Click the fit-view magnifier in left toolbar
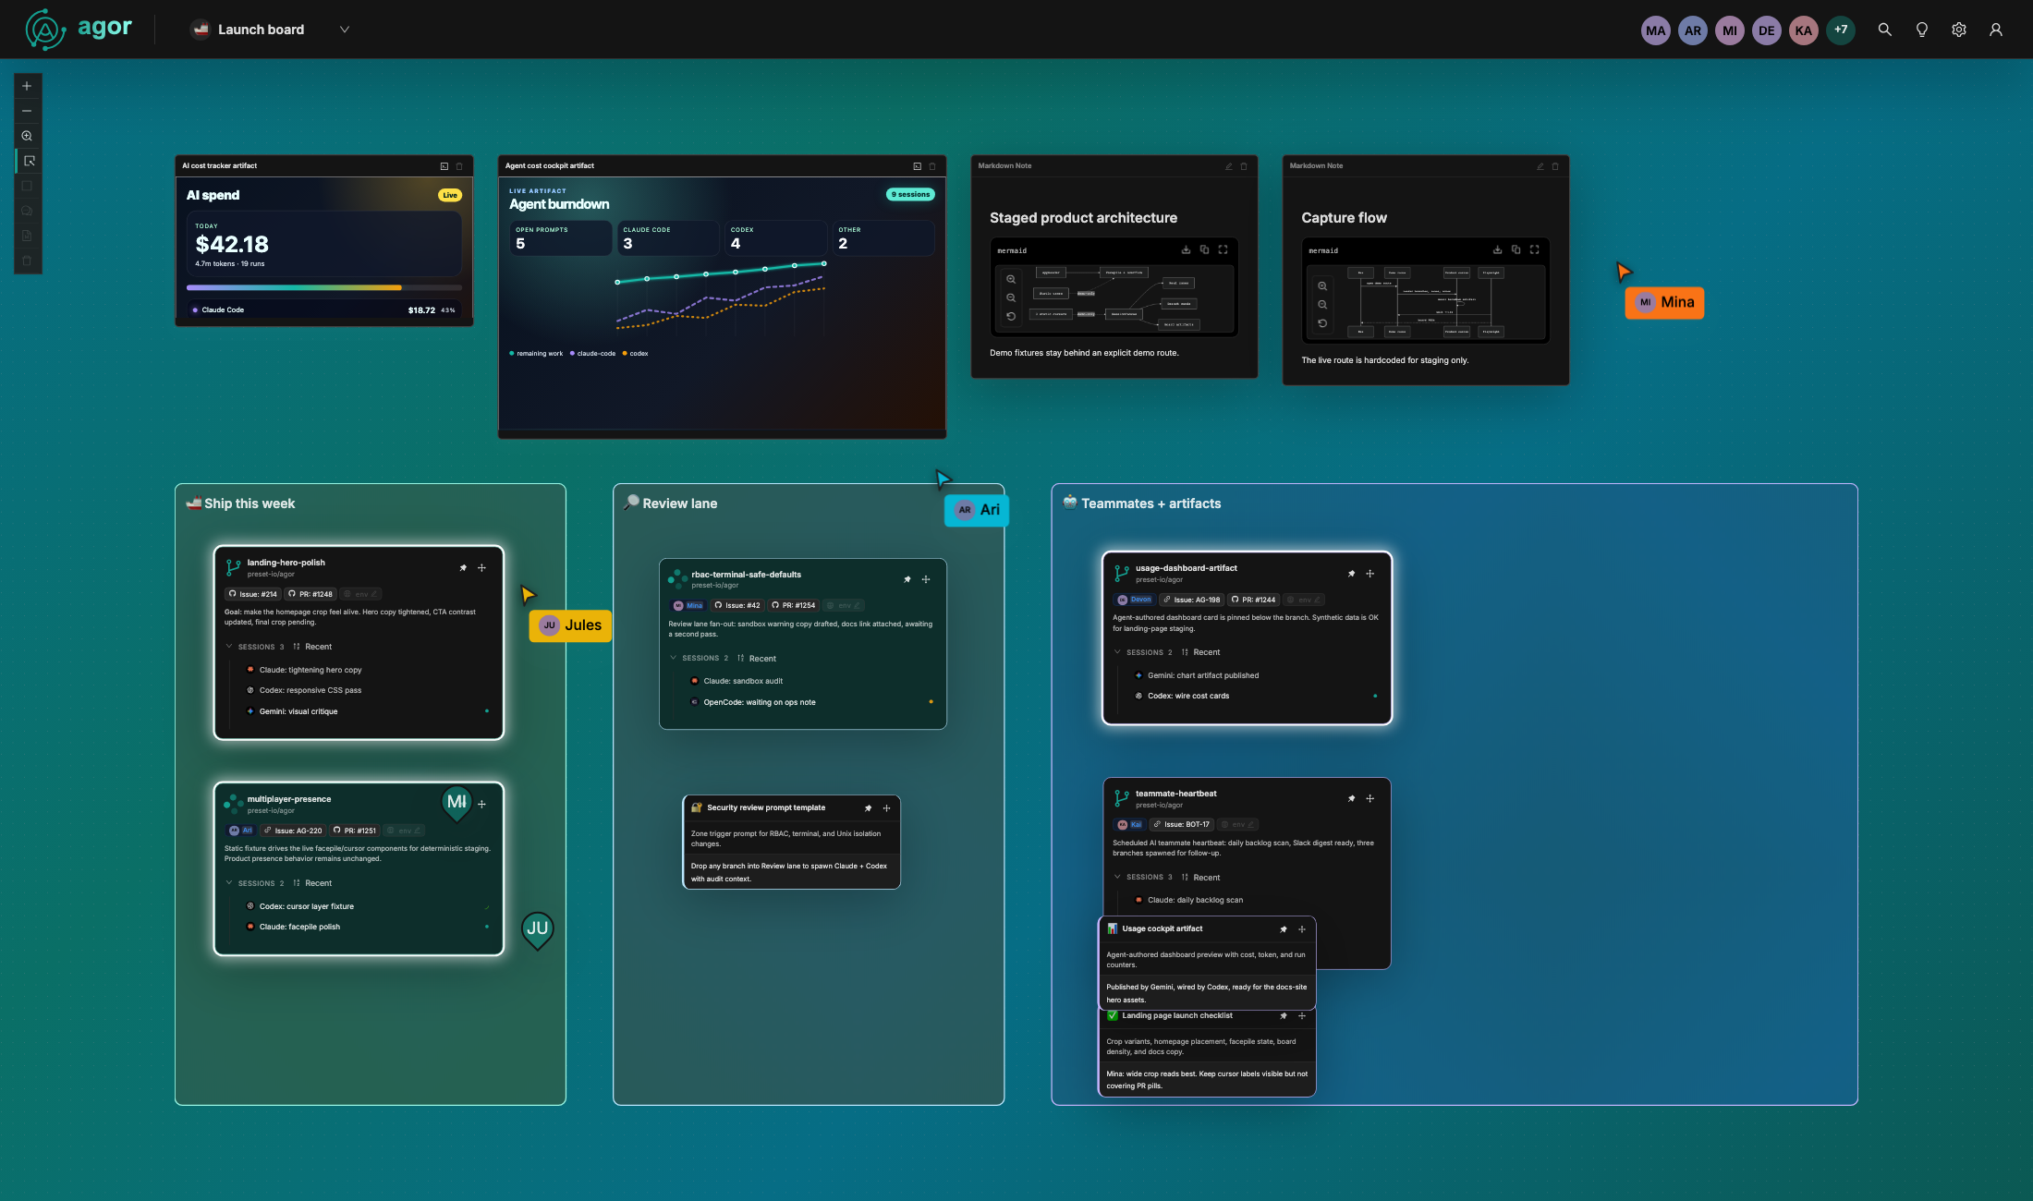Screen dimensions: 2033x1201 (x=27, y=136)
